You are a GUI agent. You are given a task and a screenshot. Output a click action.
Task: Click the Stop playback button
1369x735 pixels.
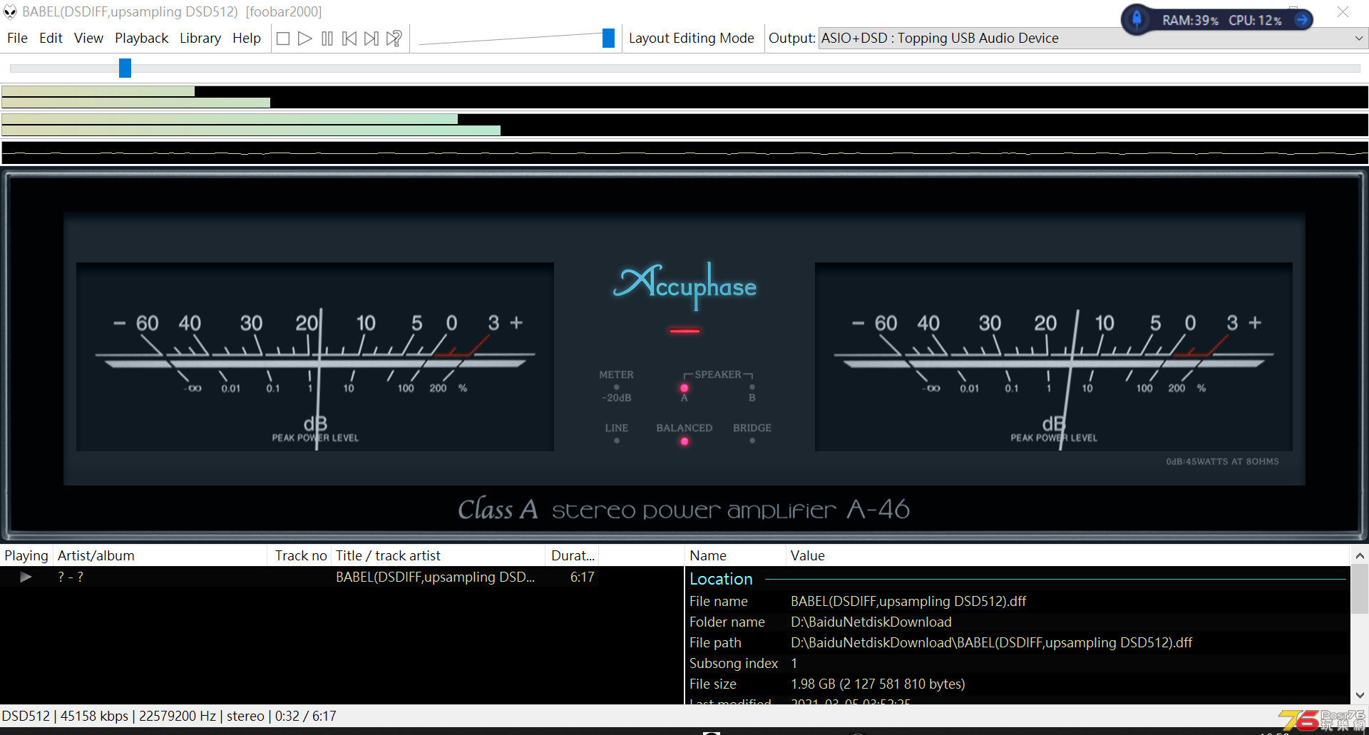coord(283,38)
